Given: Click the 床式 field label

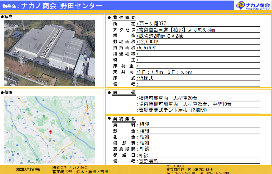Looking at the screenshot, I should pyautogui.click(x=124, y=78).
